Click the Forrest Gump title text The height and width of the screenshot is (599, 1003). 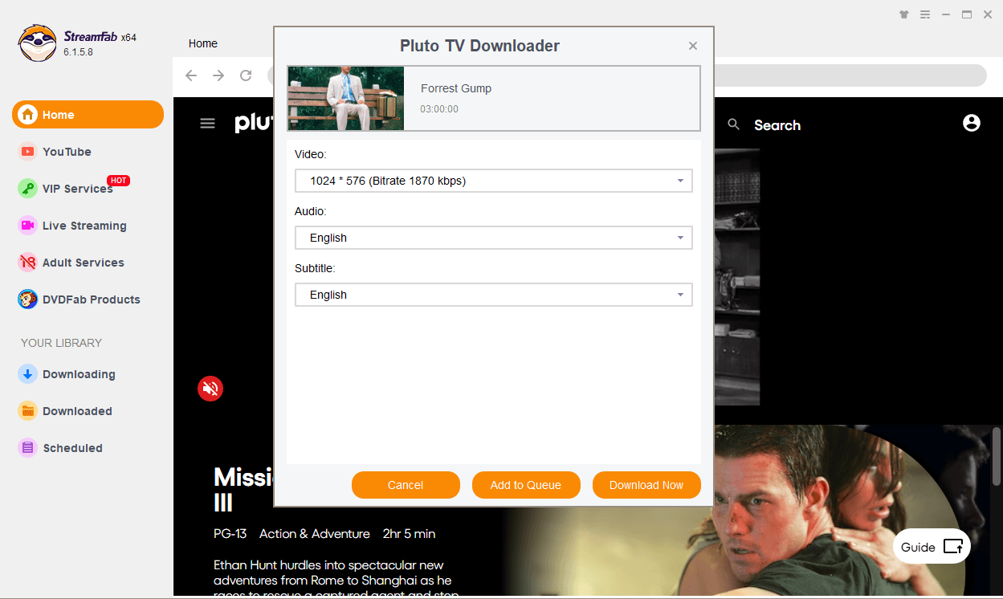click(x=456, y=88)
